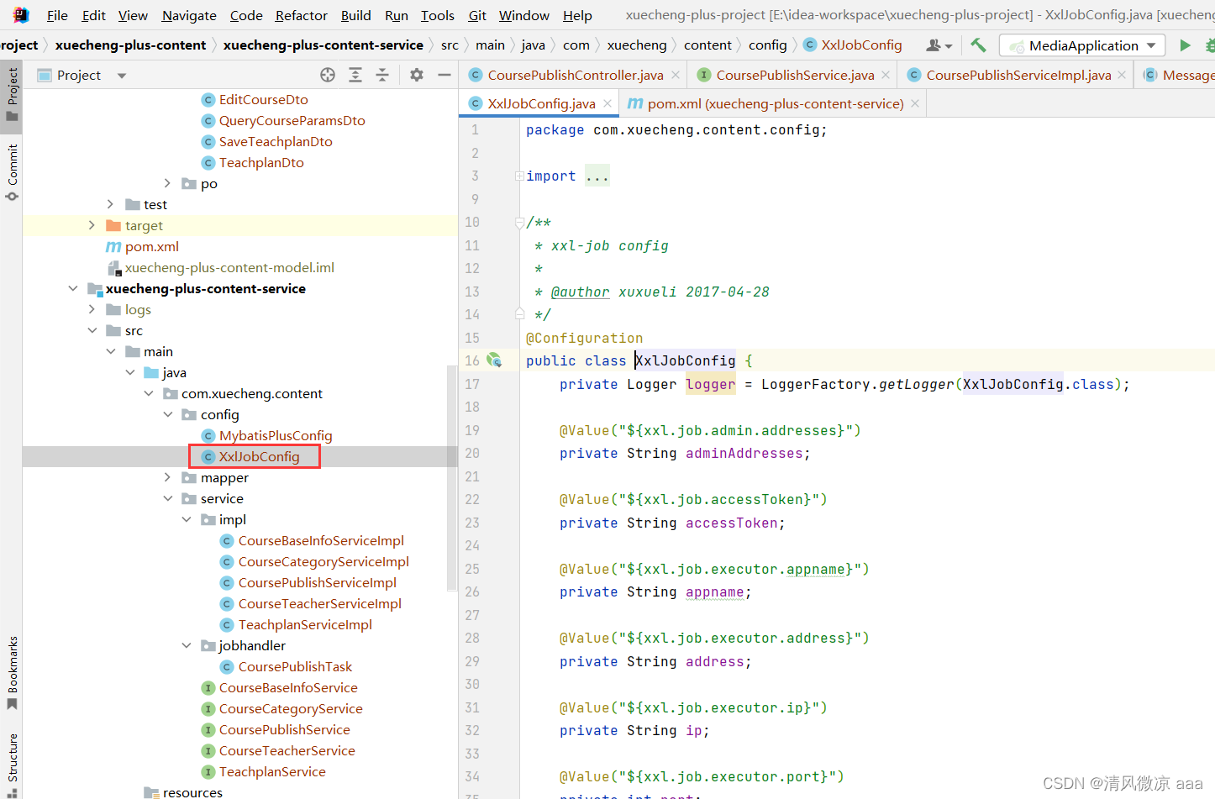Run MediaApplication with the green play icon
Image resolution: width=1215 pixels, height=799 pixels.
click(x=1185, y=45)
